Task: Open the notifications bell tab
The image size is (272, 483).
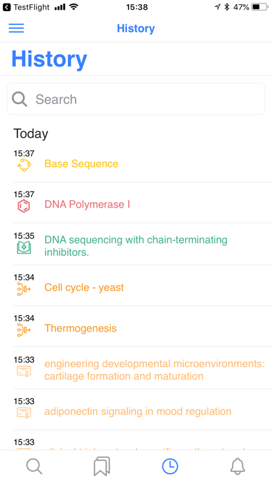Action: tap(238, 466)
